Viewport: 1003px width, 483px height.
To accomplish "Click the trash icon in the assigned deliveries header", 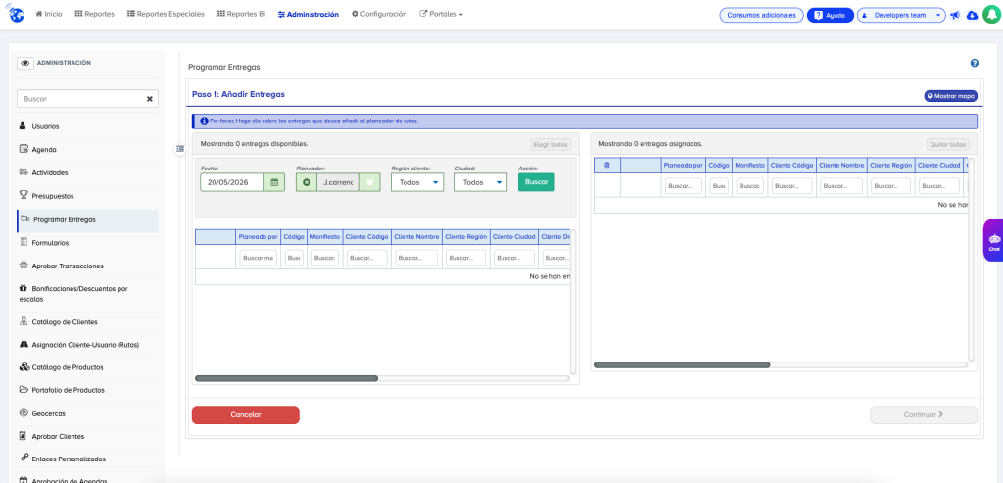I will pos(607,165).
